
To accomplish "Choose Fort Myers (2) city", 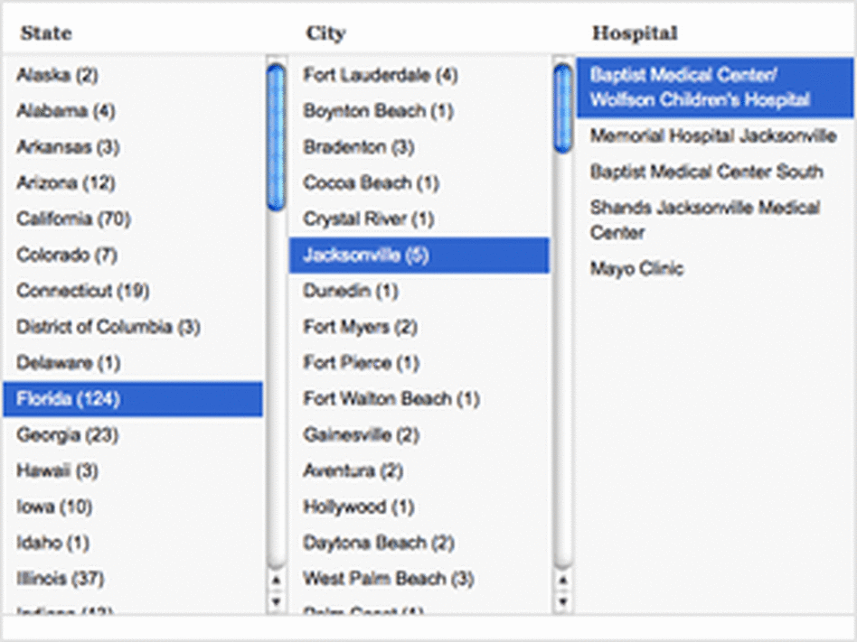I will click(419, 327).
